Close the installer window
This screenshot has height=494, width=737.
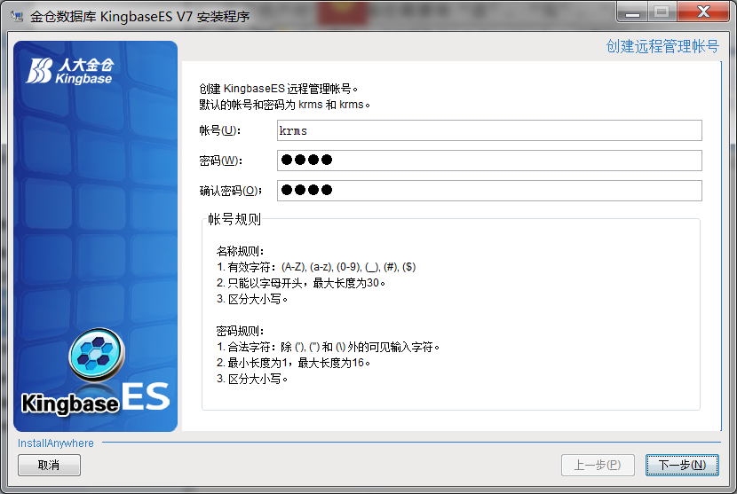(x=703, y=12)
